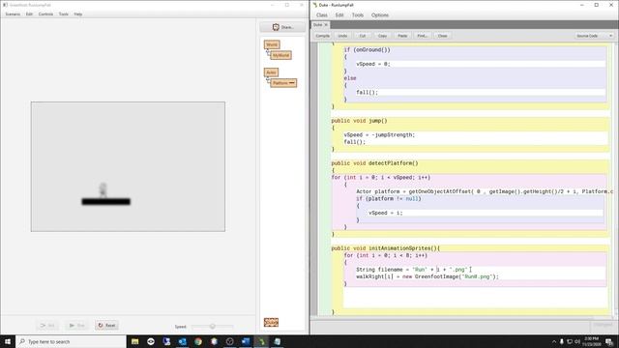Open Chrome from the taskbar
Screen dimensions: 619x348
coord(198,341)
